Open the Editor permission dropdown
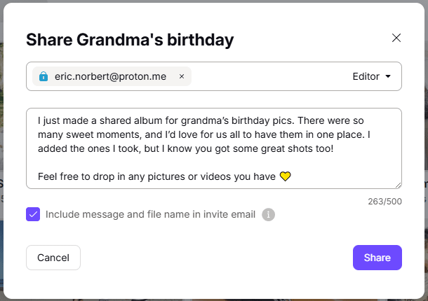Viewport: 428px width, 301px height. click(x=372, y=76)
